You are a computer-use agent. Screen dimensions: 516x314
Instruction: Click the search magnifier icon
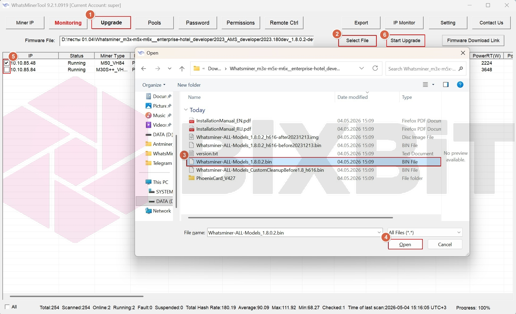[461, 69]
